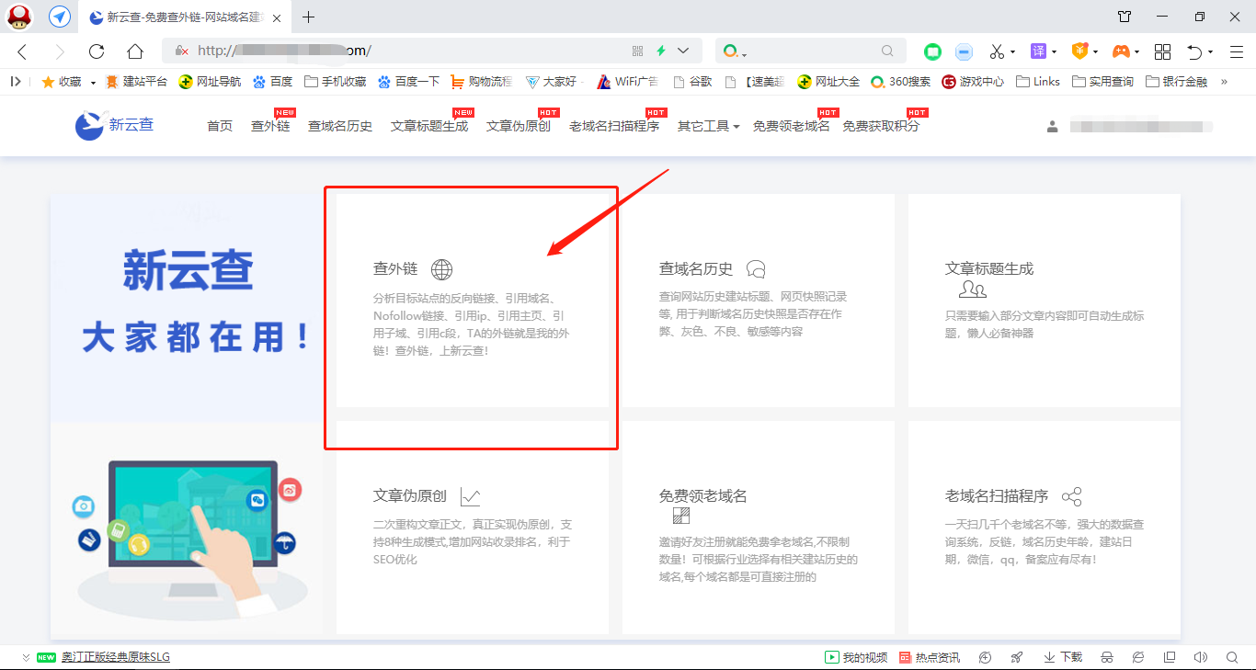This screenshot has height=670, width=1256.
Task: Open 热点资讯 in status bar
Action: click(x=929, y=657)
